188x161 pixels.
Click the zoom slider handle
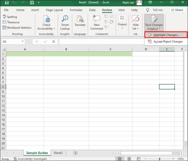(159, 159)
